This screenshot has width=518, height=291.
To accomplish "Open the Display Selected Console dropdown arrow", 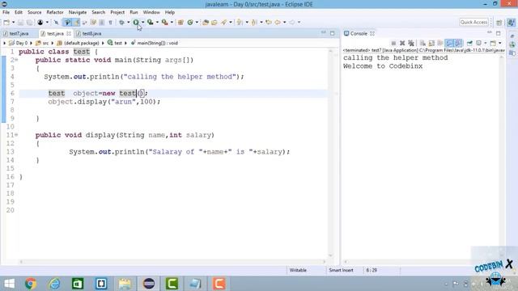I will 485,43.
